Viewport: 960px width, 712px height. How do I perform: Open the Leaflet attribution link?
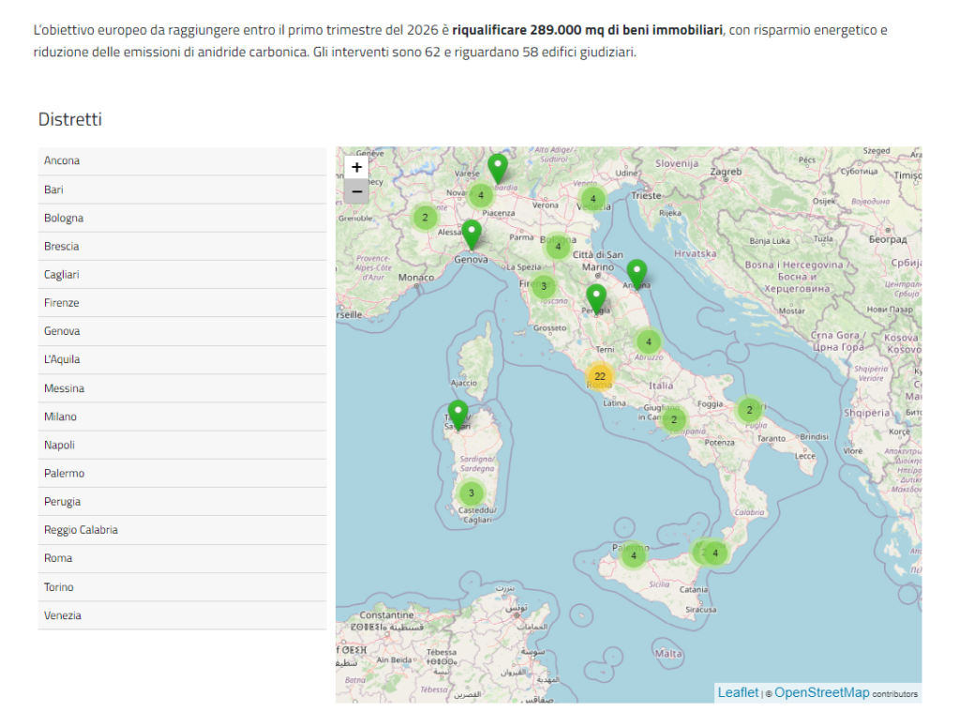click(738, 693)
